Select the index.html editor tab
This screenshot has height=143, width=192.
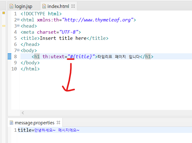58,6
